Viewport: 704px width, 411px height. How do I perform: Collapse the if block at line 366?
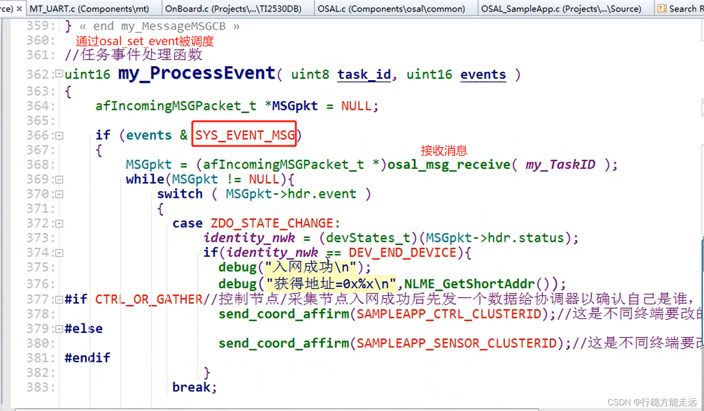pos(59,136)
